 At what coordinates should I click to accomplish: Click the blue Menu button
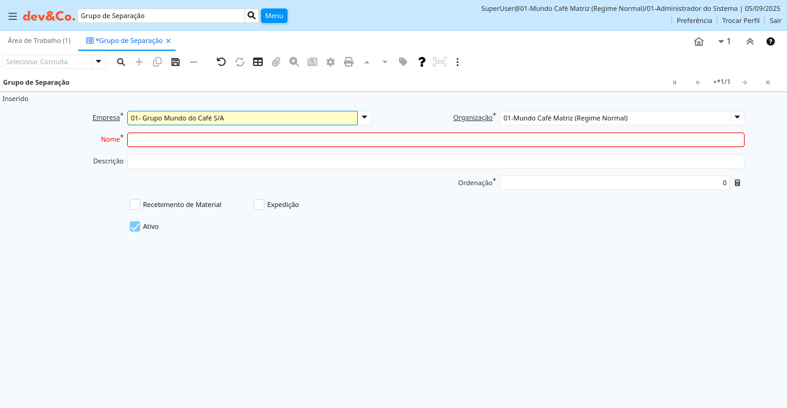click(x=274, y=16)
